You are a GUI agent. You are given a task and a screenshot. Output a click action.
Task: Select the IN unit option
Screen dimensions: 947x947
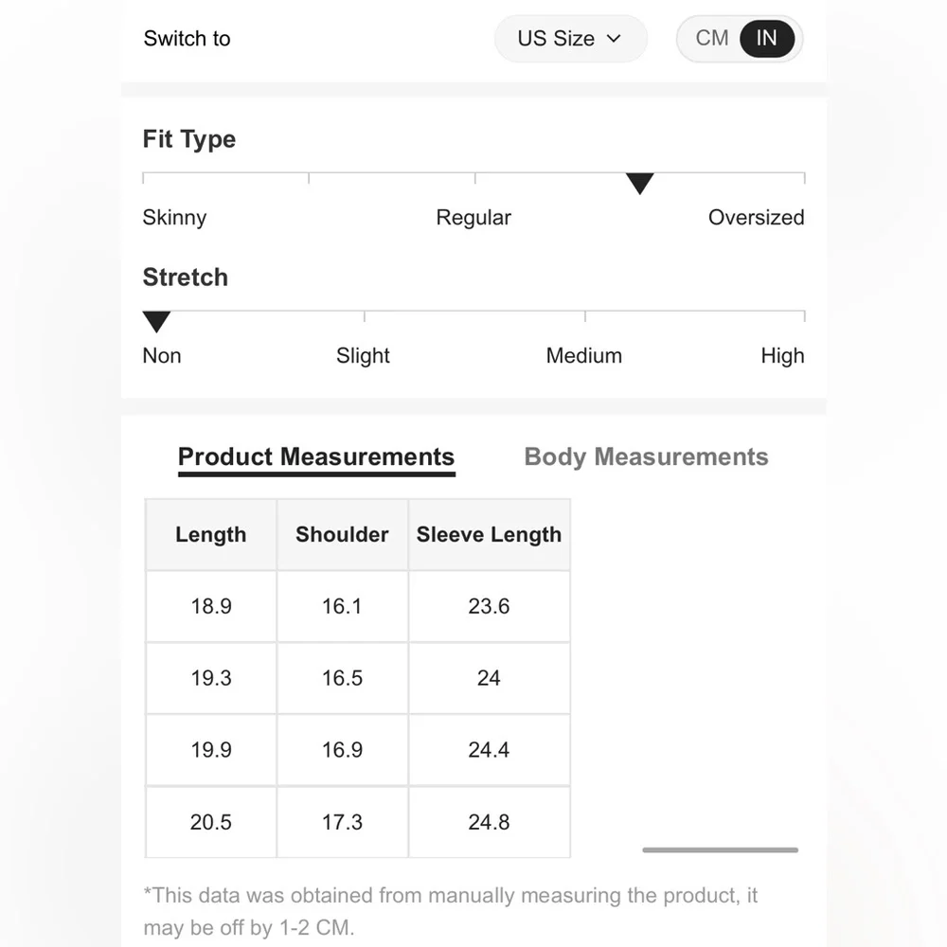pyautogui.click(x=766, y=39)
